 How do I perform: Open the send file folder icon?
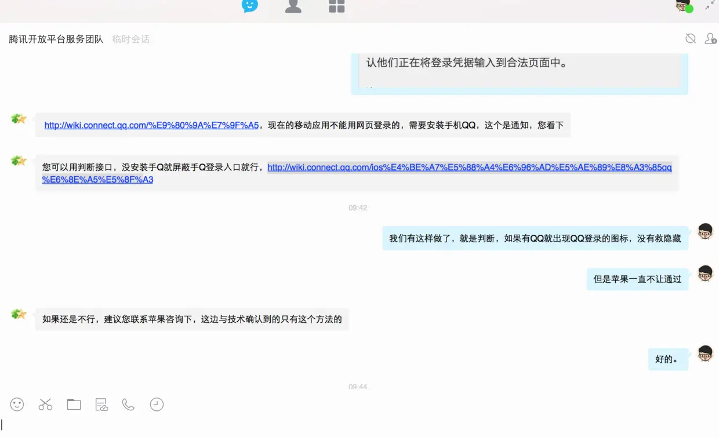click(x=74, y=404)
